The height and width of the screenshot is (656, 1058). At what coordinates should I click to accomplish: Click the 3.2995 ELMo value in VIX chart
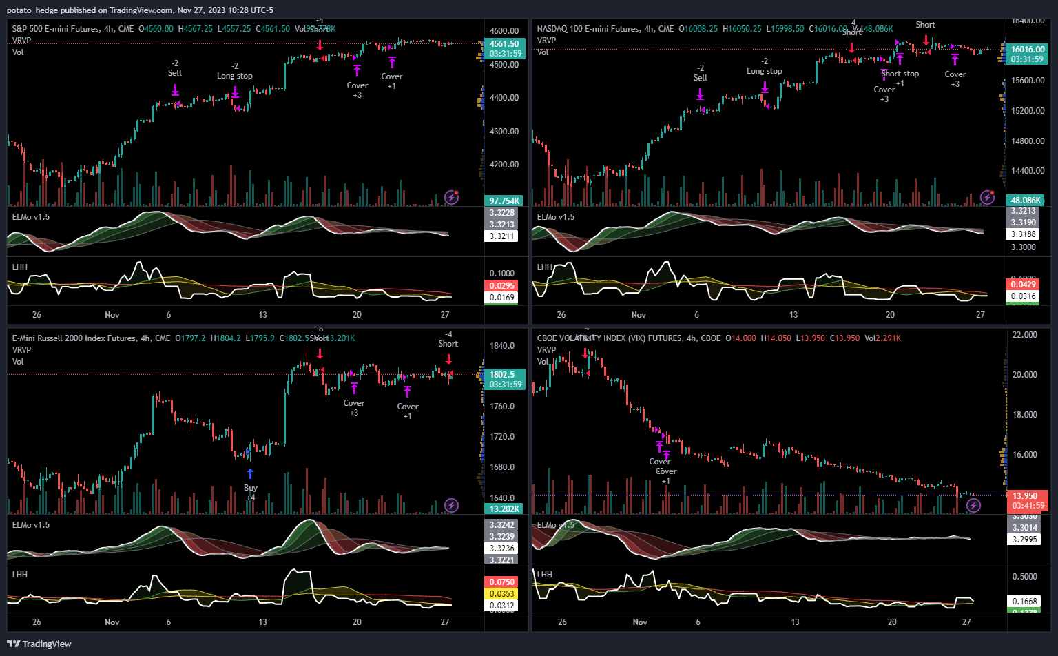point(1025,540)
